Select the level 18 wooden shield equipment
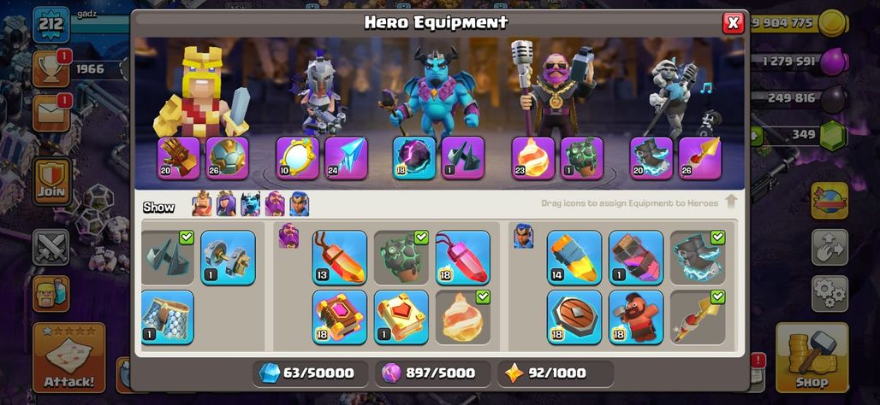 pos(574,317)
